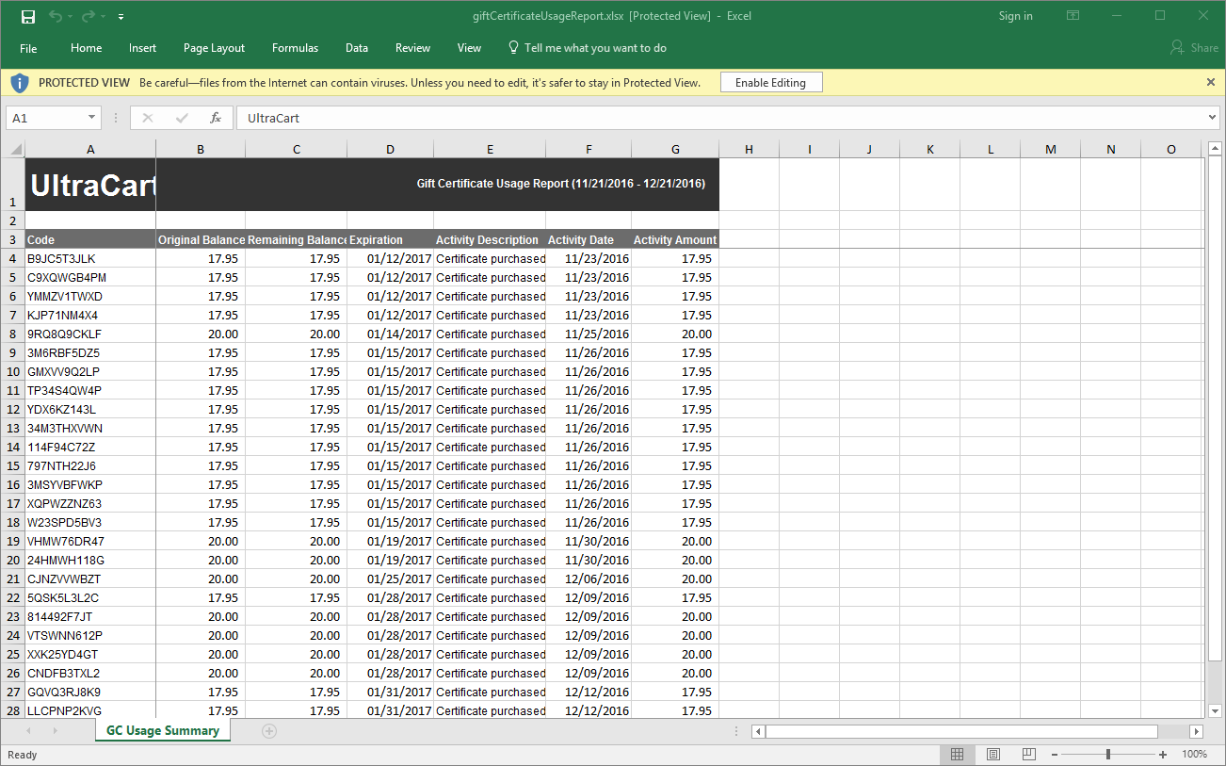Switch to Normal view icon
The height and width of the screenshot is (766, 1226).
[x=957, y=755]
